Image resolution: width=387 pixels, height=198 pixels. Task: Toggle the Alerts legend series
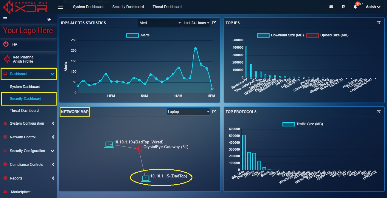138,35
